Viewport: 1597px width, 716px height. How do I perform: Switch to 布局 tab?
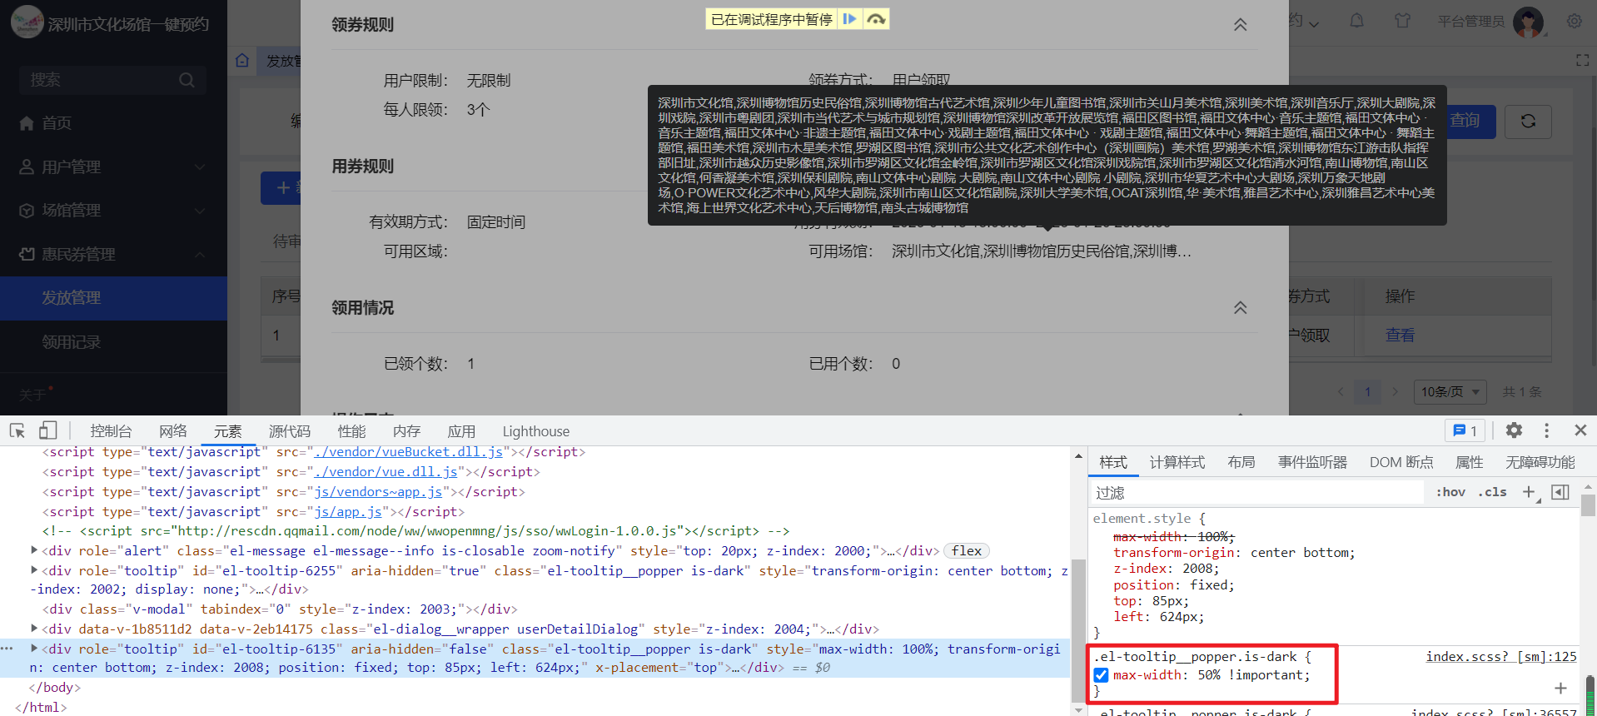[1241, 462]
